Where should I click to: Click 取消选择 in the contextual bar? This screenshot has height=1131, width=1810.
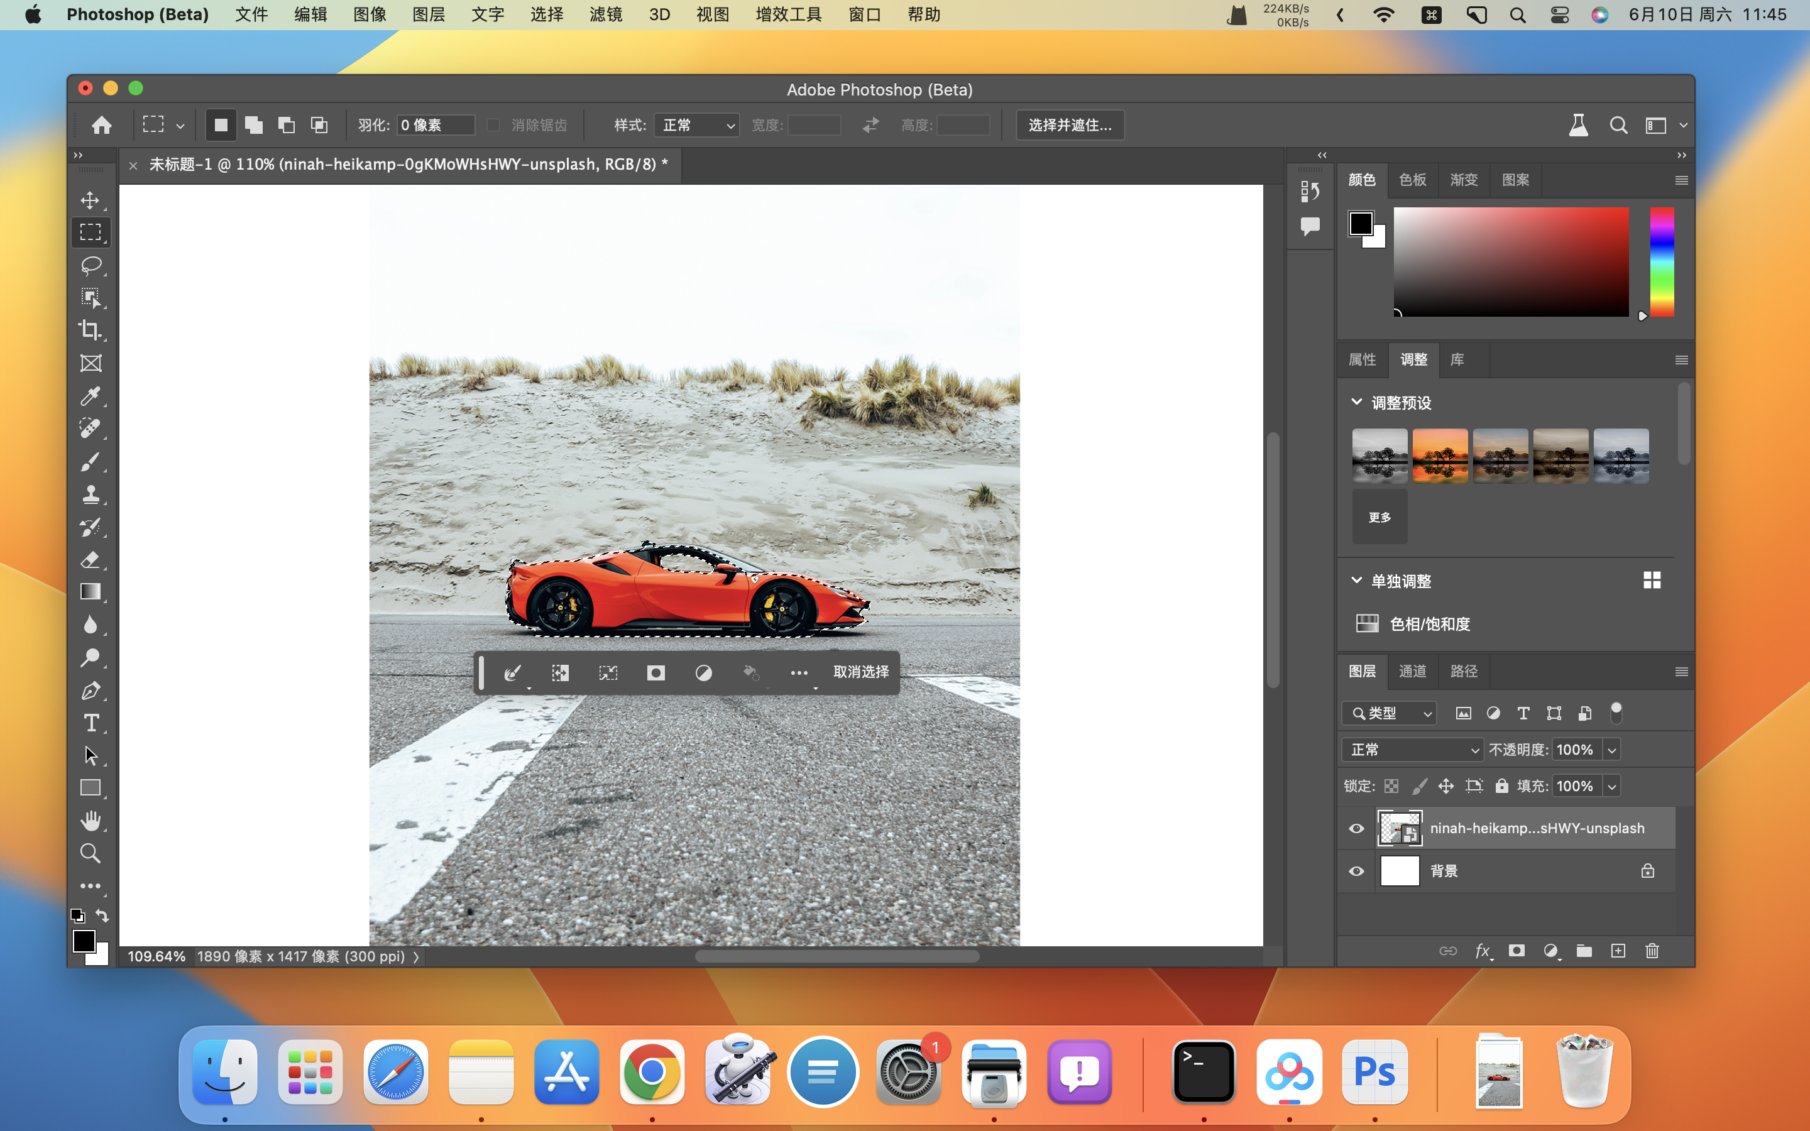coord(861,672)
